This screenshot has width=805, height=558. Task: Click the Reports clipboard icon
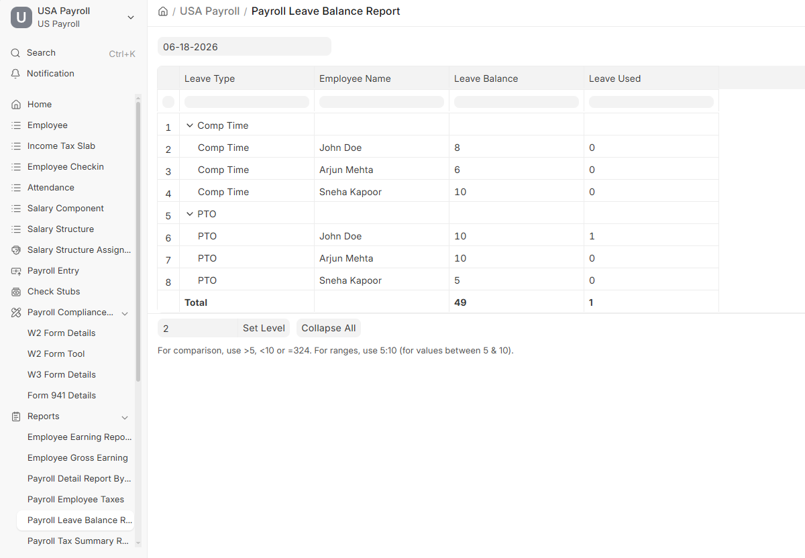click(16, 416)
